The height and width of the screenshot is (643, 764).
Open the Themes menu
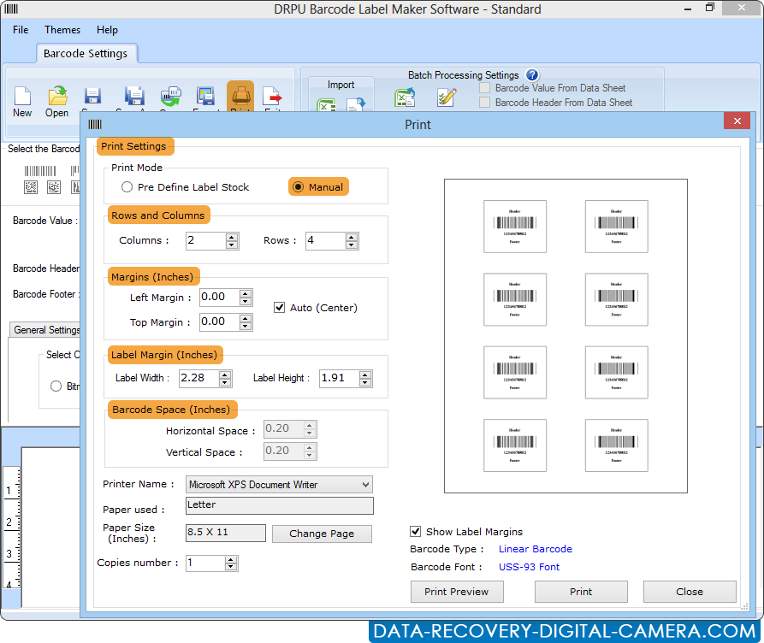62,29
